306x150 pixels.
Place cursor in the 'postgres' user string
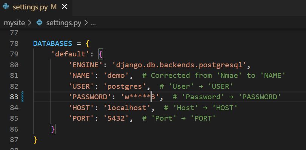[x=127, y=86]
